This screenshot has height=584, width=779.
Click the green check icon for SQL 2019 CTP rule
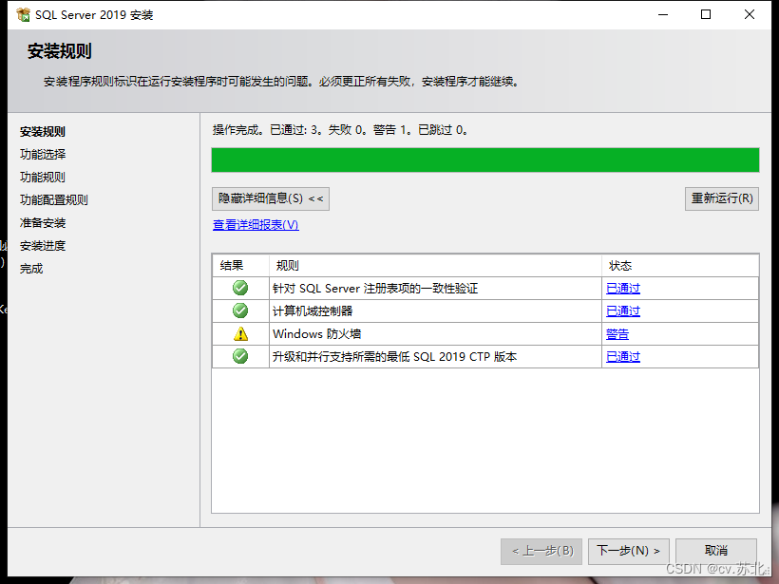pyautogui.click(x=240, y=356)
